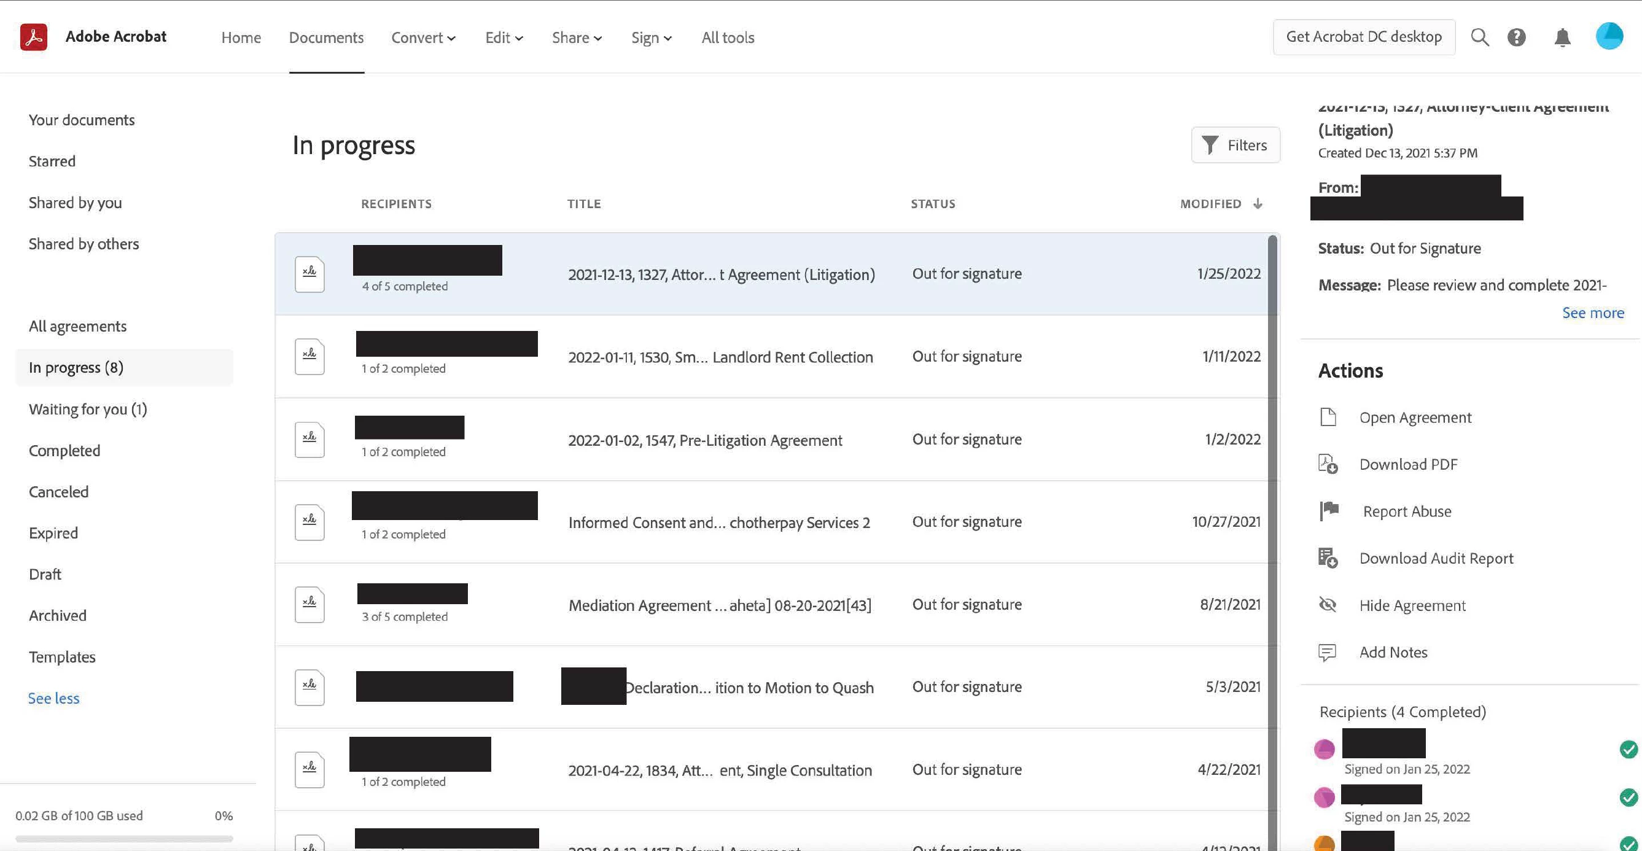Open the help question mark icon
The image size is (1642, 851).
pos(1517,37)
